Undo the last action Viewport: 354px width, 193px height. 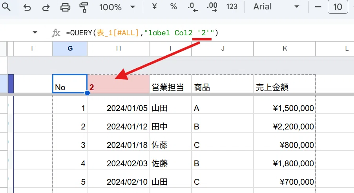tap(27, 7)
